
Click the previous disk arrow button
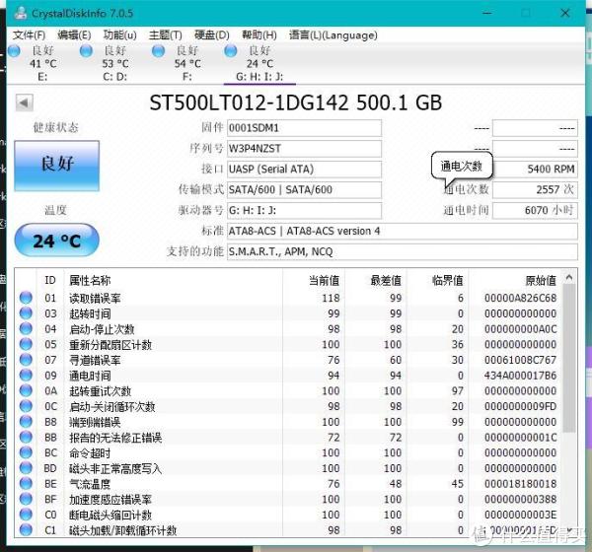(x=24, y=103)
